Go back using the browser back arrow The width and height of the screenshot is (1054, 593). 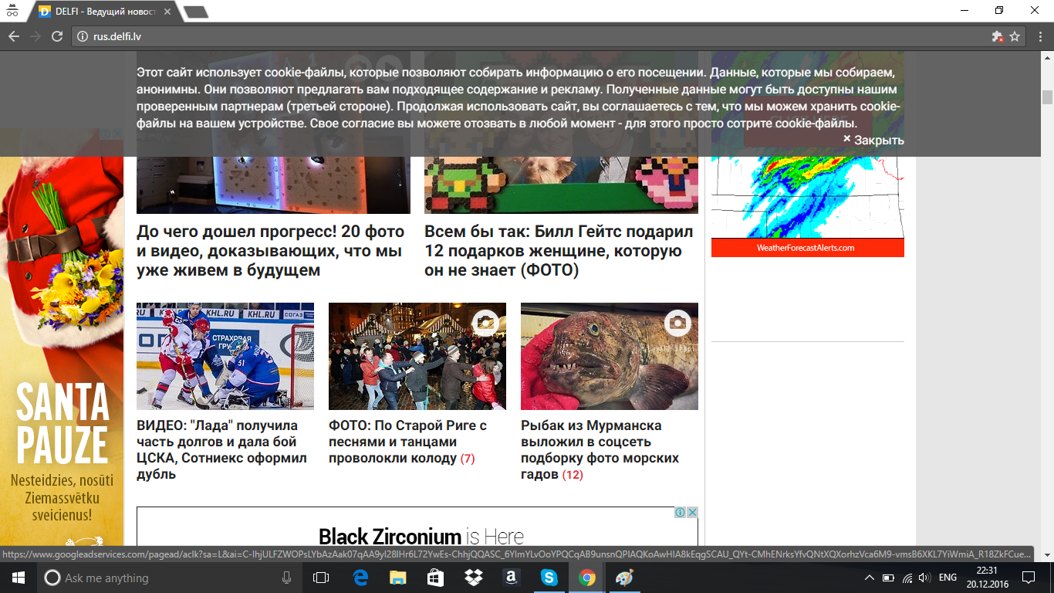pos(14,36)
